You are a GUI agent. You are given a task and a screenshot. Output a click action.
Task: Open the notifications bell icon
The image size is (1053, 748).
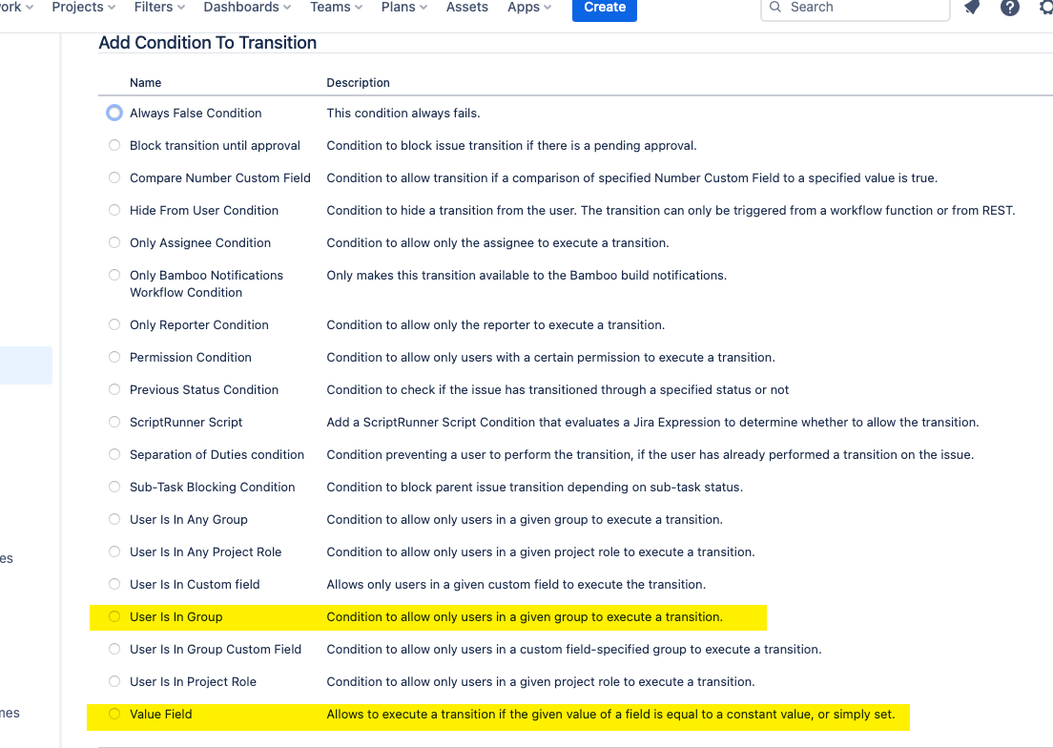pyautogui.click(x=969, y=8)
